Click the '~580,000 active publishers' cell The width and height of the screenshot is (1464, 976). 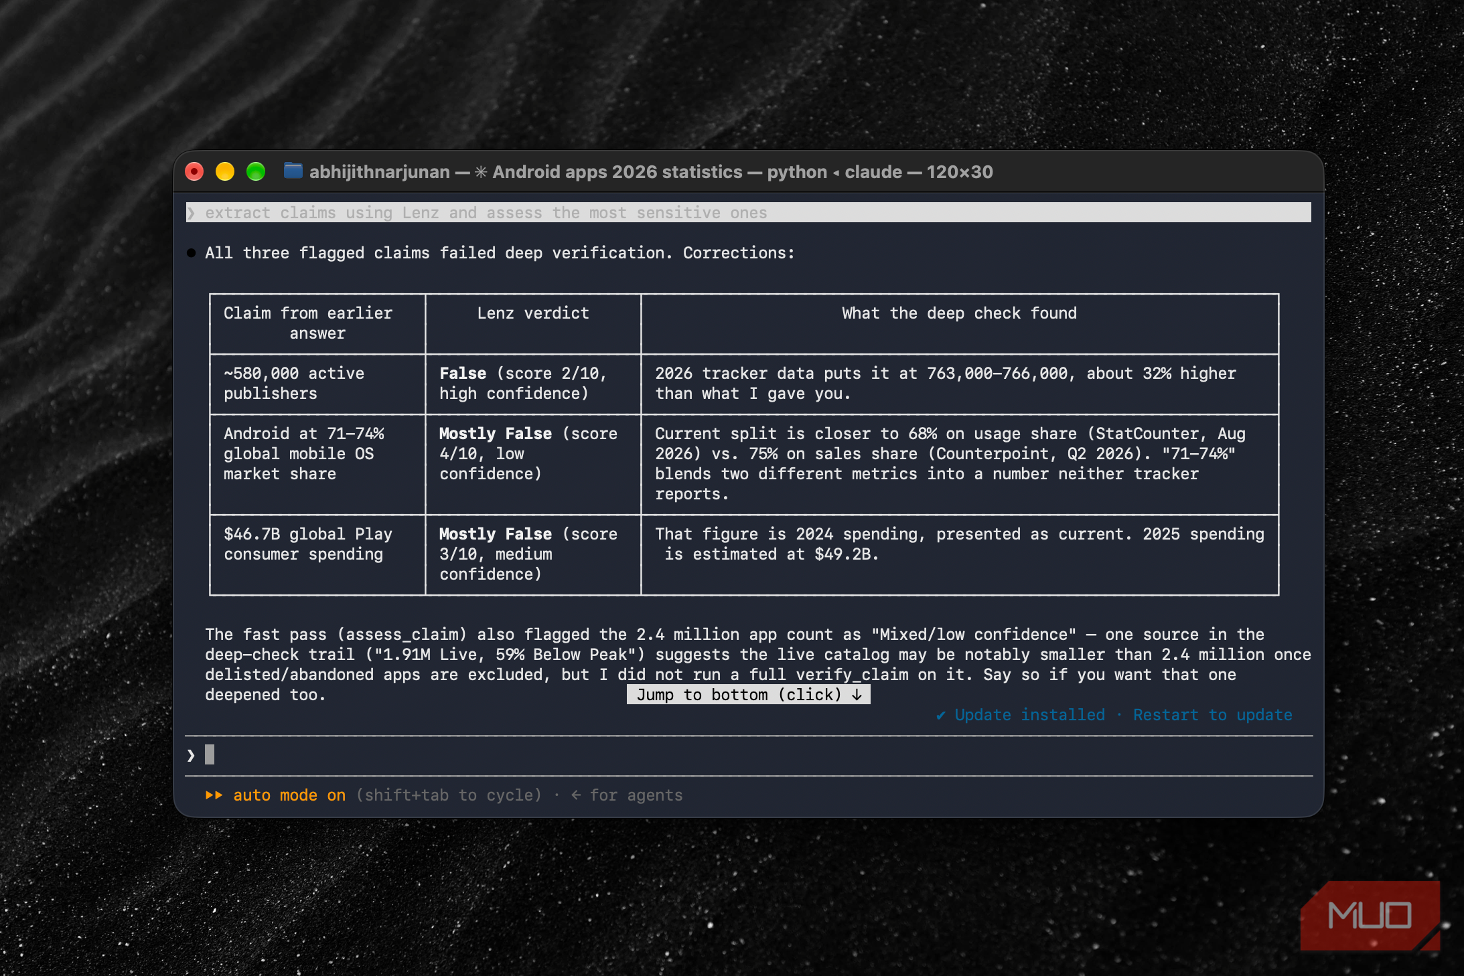(x=317, y=384)
